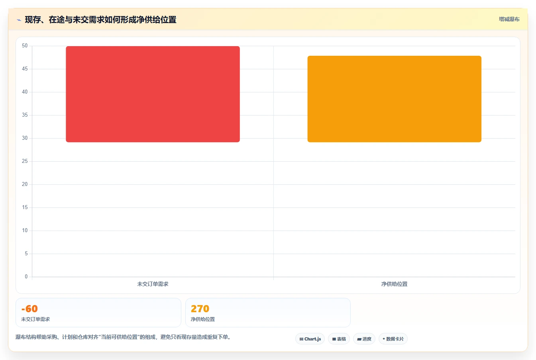Select the Chart.js tag chip

(310, 339)
